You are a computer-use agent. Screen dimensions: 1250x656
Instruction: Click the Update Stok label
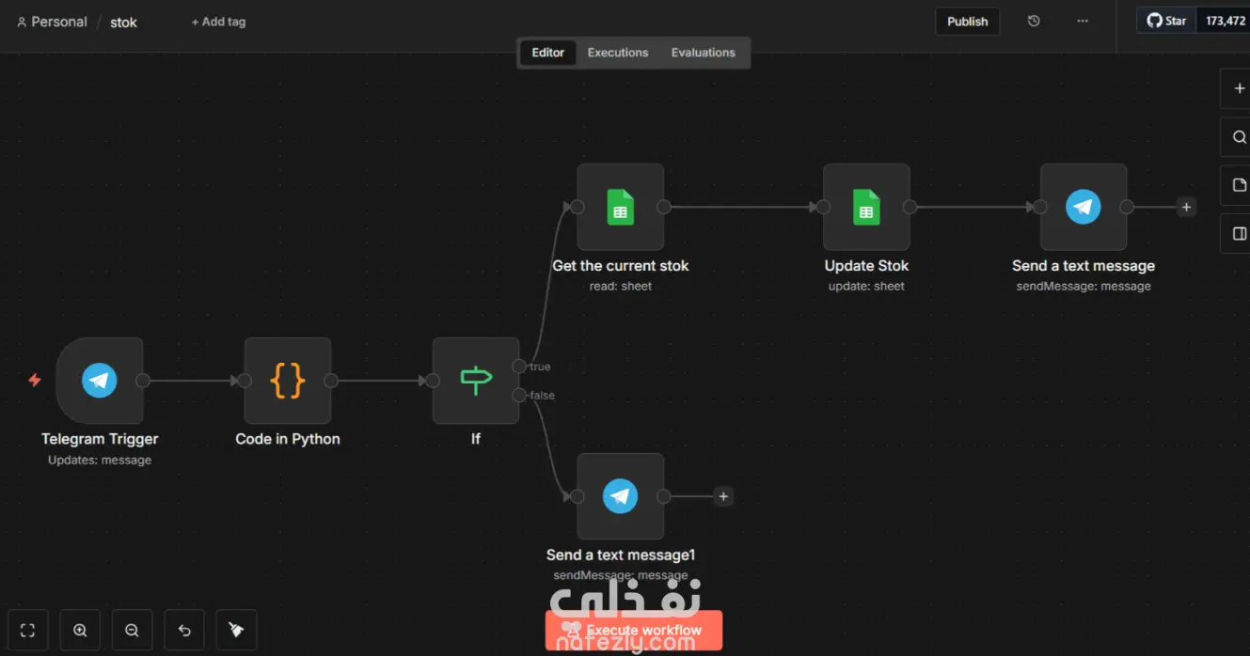pyautogui.click(x=866, y=266)
